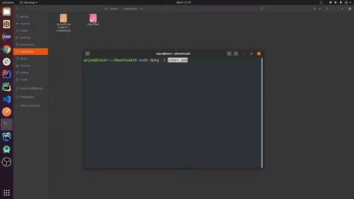
Task: Click the Wi-Fi network tray icon
Action: point(331,2)
